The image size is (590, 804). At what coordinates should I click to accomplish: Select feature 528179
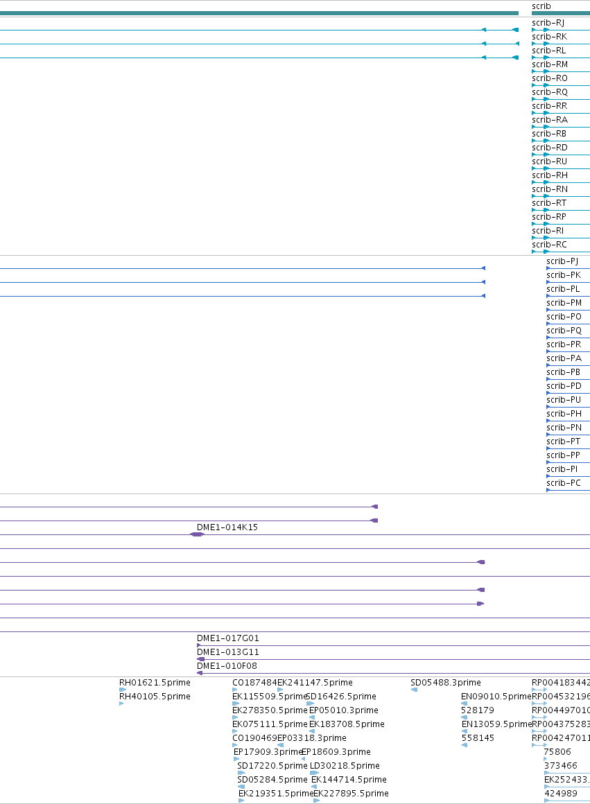coord(478,710)
